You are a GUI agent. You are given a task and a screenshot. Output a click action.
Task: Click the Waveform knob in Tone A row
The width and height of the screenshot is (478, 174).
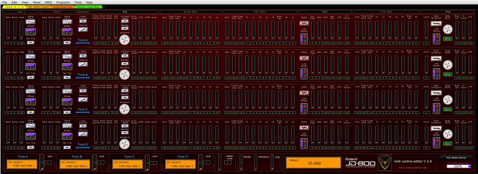[x=124, y=40]
